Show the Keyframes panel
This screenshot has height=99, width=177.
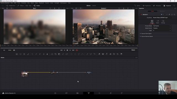[x=147, y=5]
